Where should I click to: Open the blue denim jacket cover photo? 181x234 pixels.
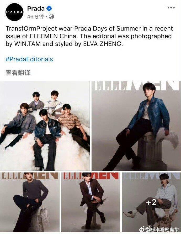point(136,125)
